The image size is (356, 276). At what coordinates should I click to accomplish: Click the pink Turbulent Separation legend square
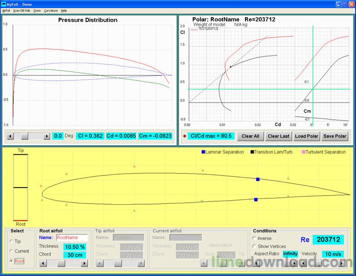coord(303,152)
